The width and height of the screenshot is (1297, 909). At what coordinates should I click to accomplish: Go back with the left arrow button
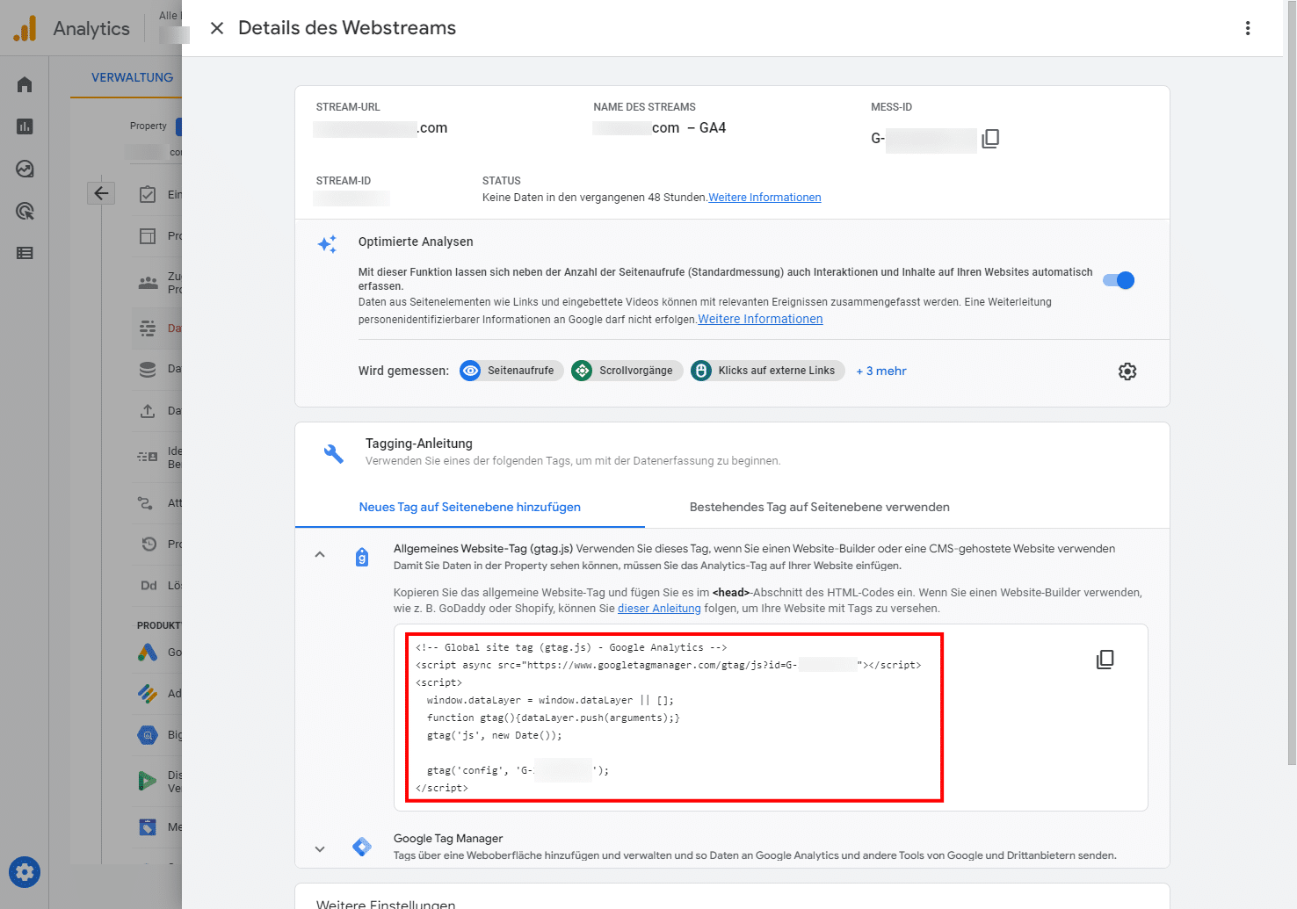[101, 193]
